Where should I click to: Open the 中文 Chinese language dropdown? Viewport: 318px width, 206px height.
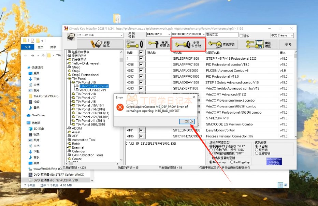pos(281,35)
